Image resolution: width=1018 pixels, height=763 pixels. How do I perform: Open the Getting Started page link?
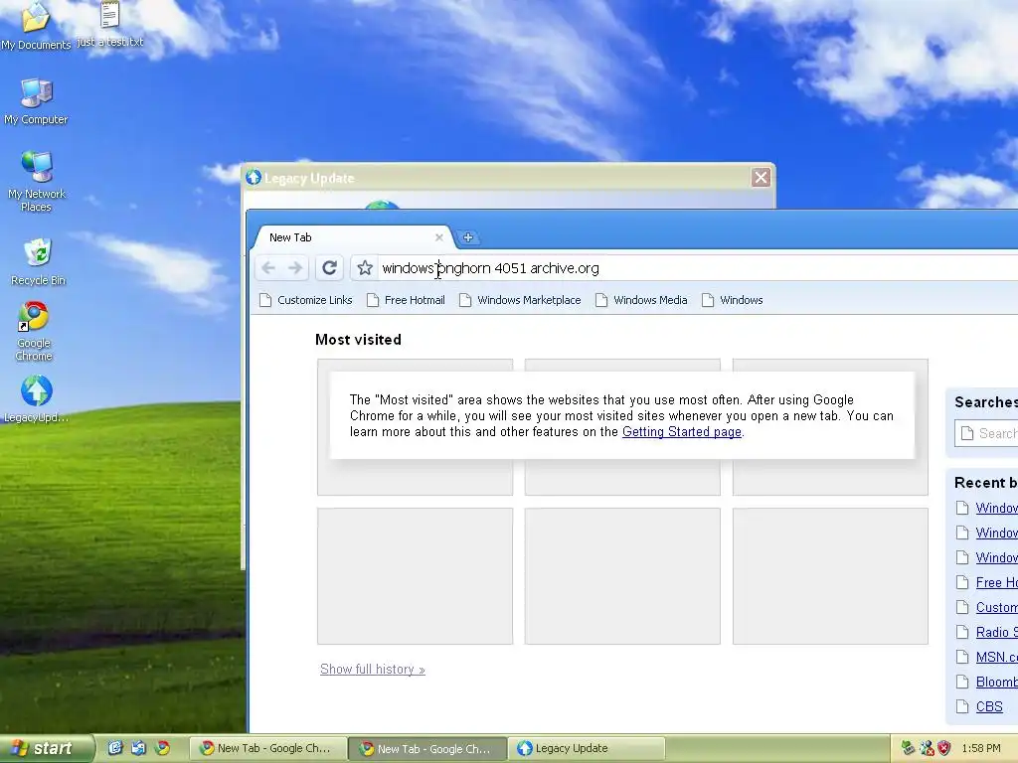click(682, 431)
